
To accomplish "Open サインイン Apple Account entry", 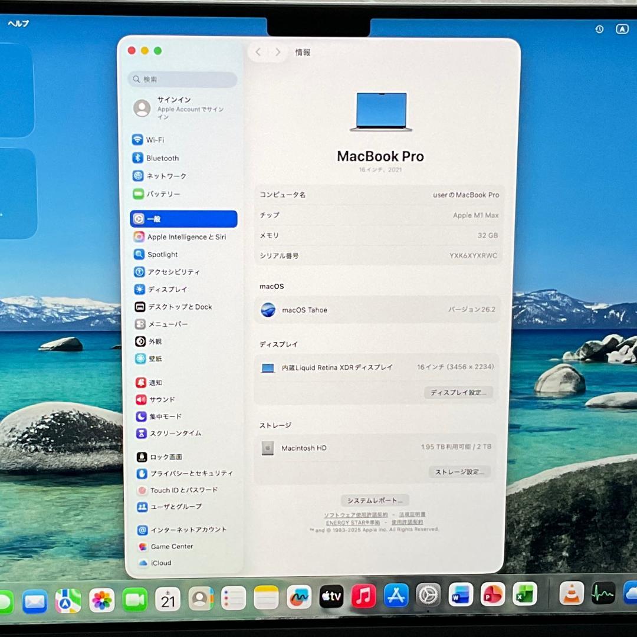I will 183,108.
